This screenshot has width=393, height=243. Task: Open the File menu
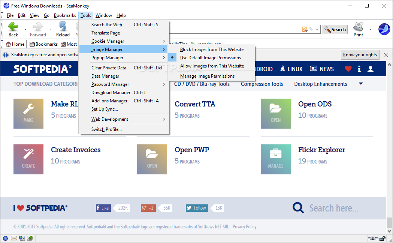(10, 15)
